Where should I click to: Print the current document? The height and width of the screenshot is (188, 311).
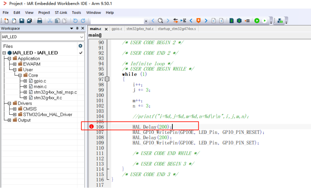pyautogui.click(x=40, y=21)
